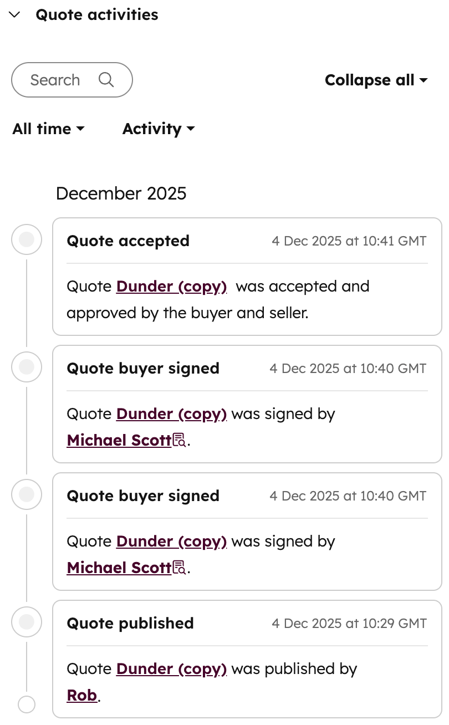The width and height of the screenshot is (449, 725).
Task: Click the Quote accepted card heading
Action: point(128,241)
